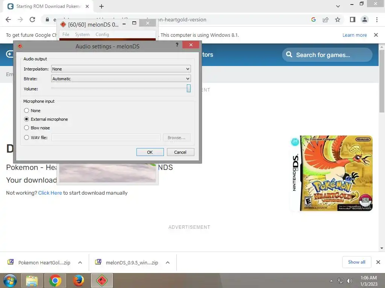Click the volume speaker tray icon
The width and height of the screenshot is (385, 288).
[x=350, y=280]
